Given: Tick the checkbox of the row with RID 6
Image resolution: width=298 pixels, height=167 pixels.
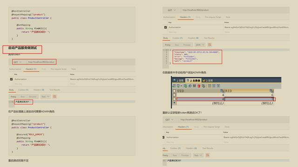Looking at the screenshot, I should pyautogui.click(x=174, y=95).
